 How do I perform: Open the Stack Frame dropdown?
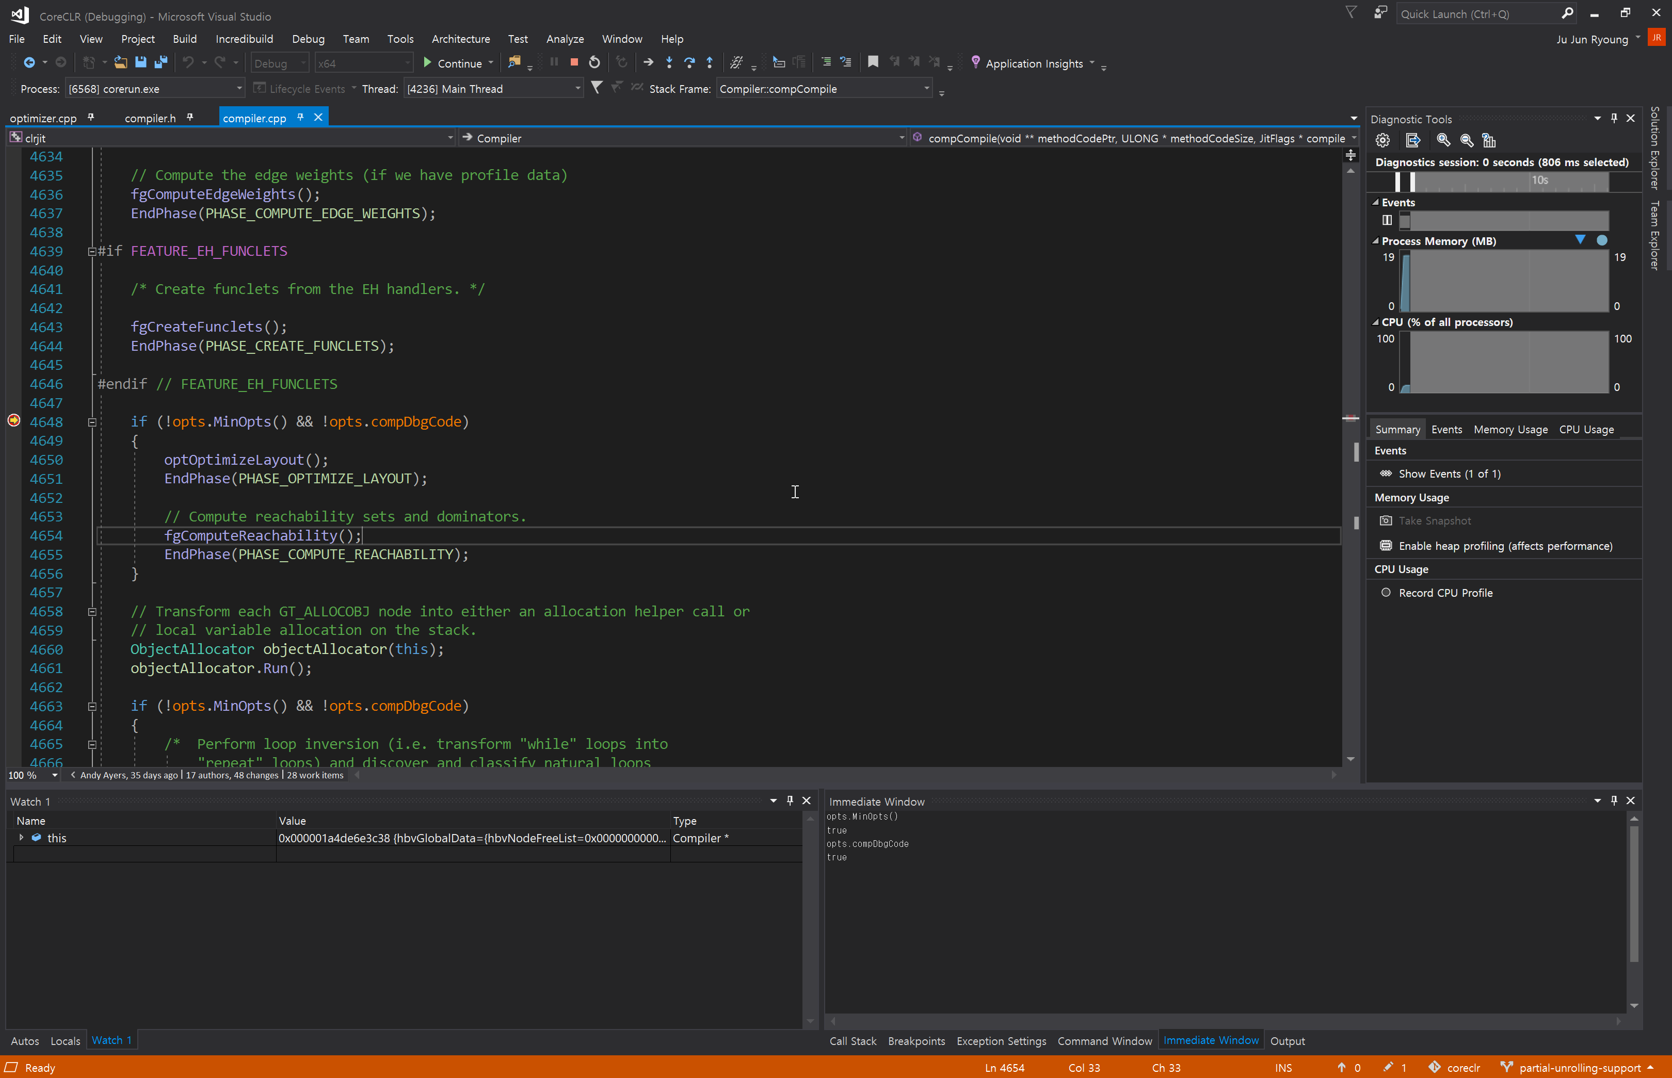[926, 89]
